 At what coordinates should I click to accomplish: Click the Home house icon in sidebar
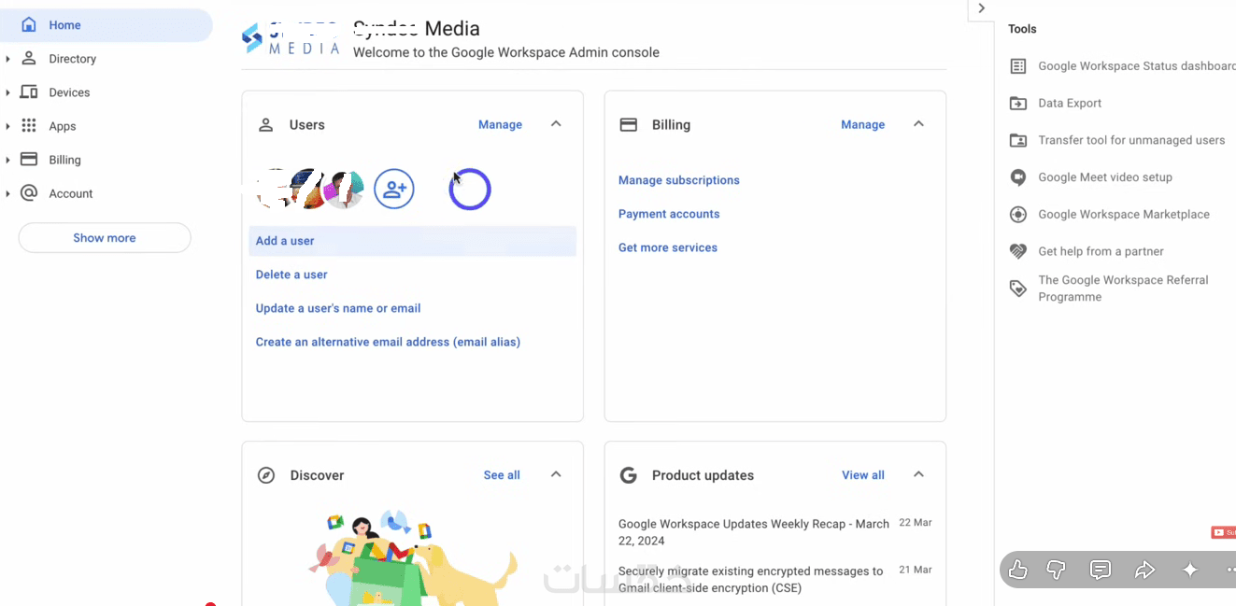coord(29,25)
